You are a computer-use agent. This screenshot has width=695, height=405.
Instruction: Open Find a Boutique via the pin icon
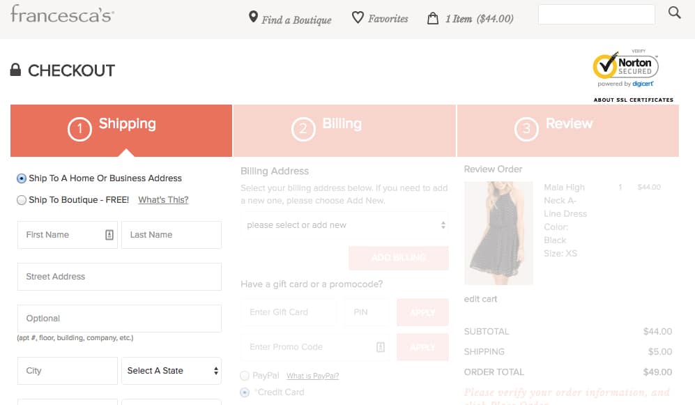pyautogui.click(x=254, y=19)
